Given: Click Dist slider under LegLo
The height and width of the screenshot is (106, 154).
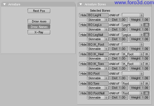Looking at the screenshot, I should [x=119, y=29].
